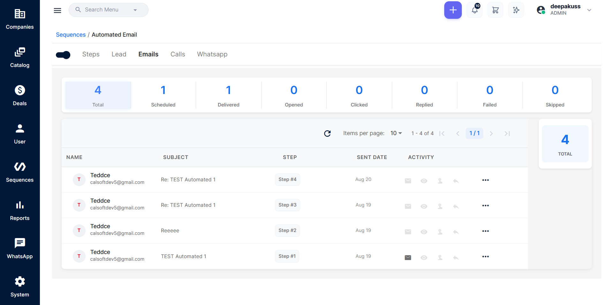
Task: Open Reports in the sidebar
Action: click(x=20, y=210)
